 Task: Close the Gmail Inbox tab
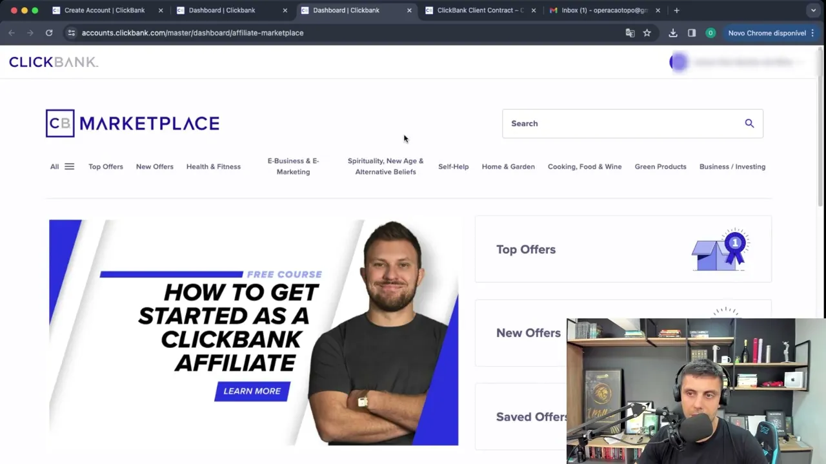658,10
